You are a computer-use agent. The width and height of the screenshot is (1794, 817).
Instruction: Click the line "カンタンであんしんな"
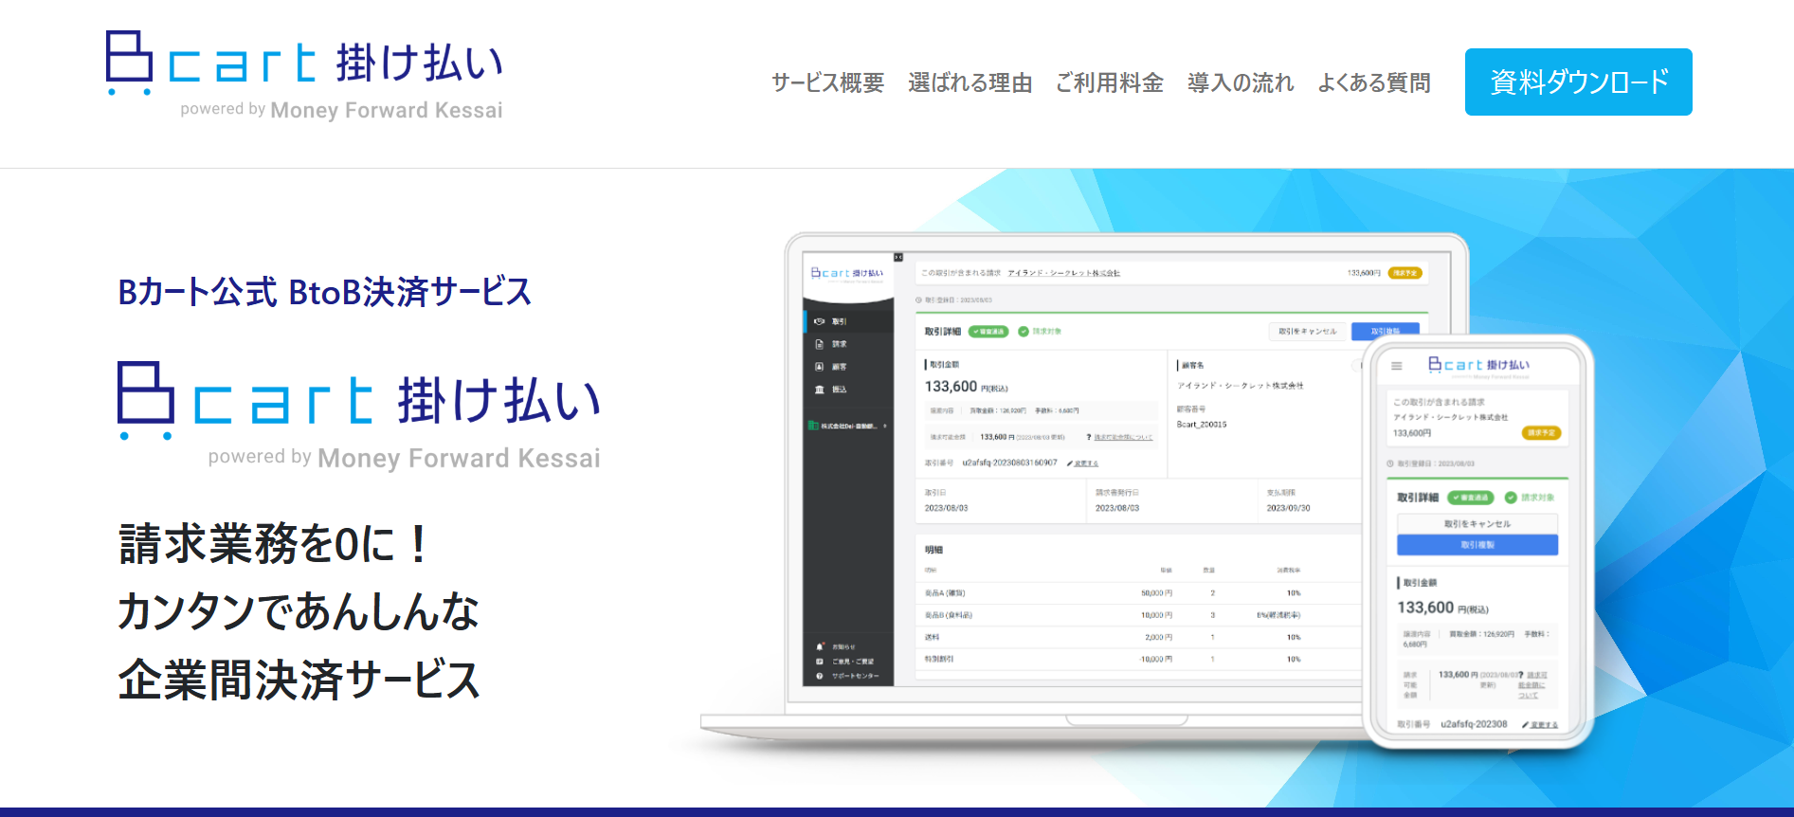[x=299, y=611]
